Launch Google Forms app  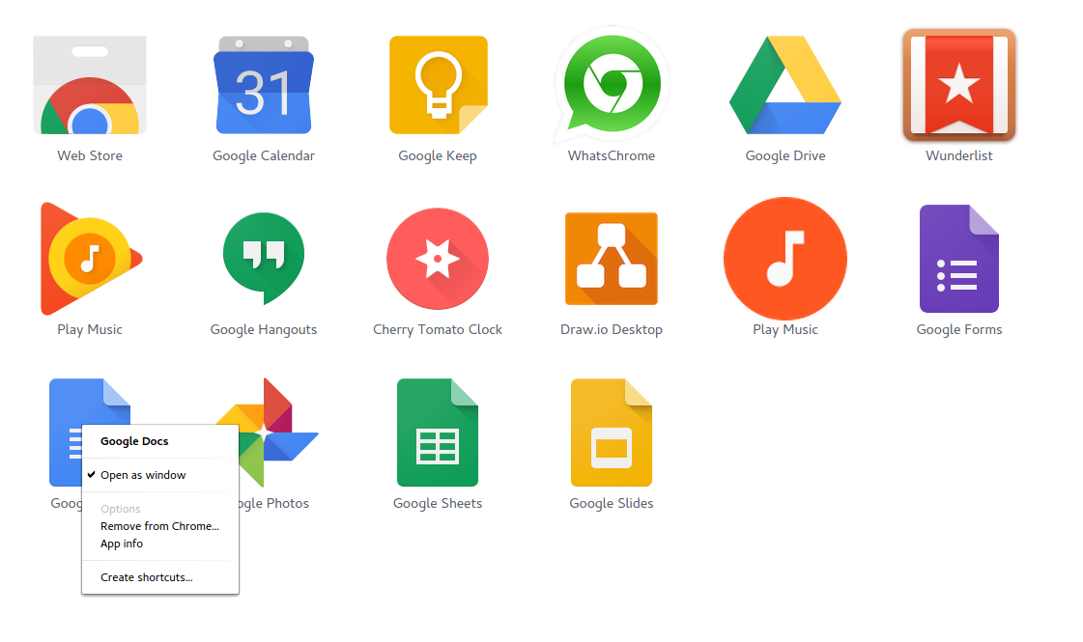959,259
